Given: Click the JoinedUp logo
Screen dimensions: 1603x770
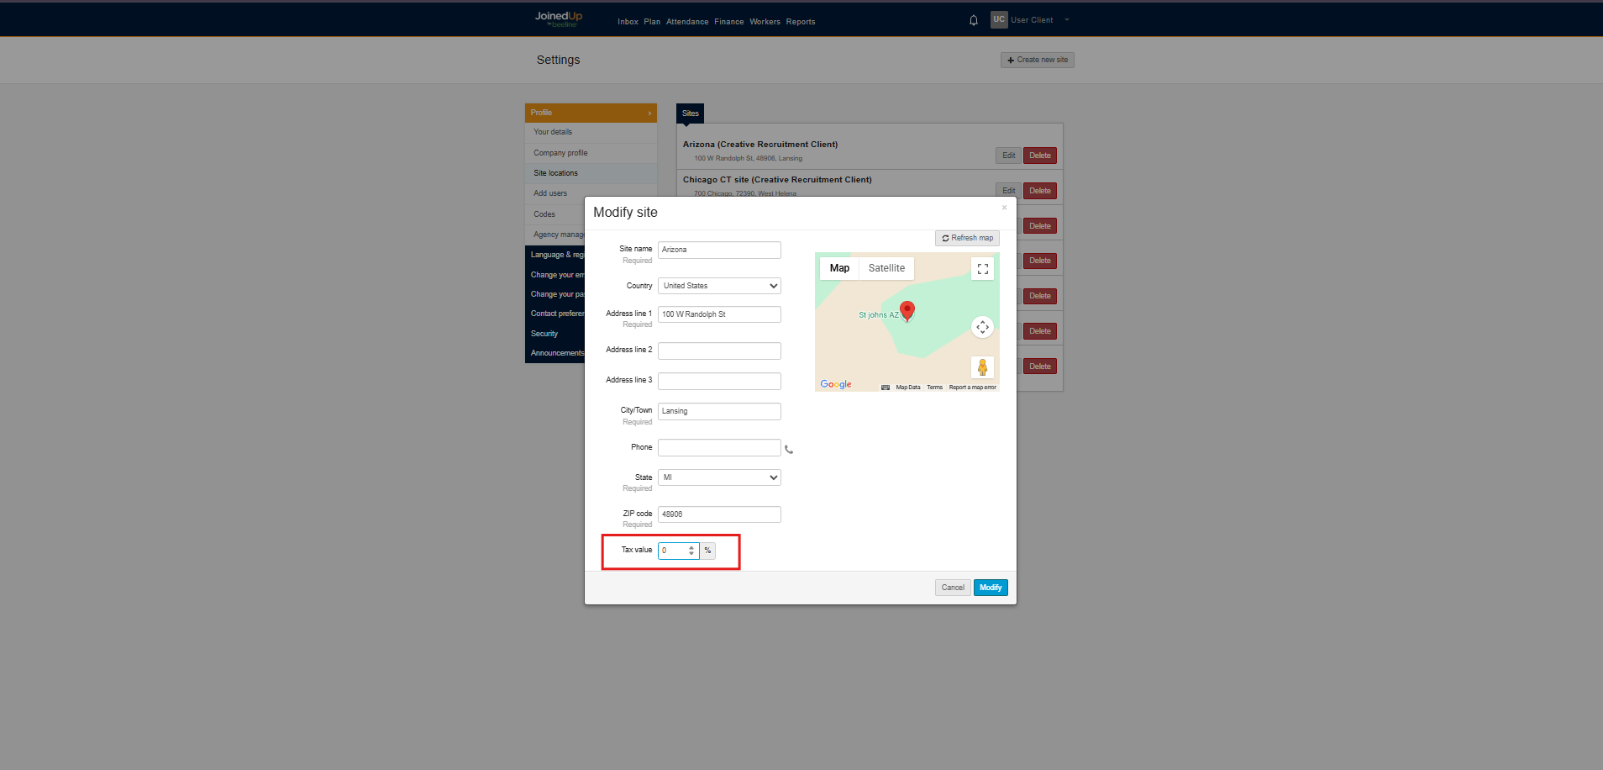Looking at the screenshot, I should tap(557, 18).
